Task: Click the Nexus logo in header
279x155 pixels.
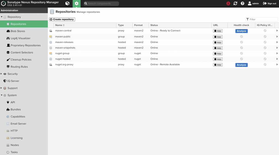Action: click(3, 3)
